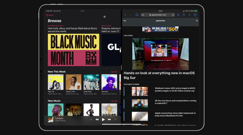Go back to Music from Browse

click(x=50, y=15)
